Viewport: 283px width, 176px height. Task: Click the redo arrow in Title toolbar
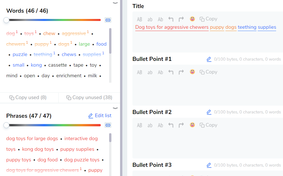pyautogui.click(x=181, y=19)
